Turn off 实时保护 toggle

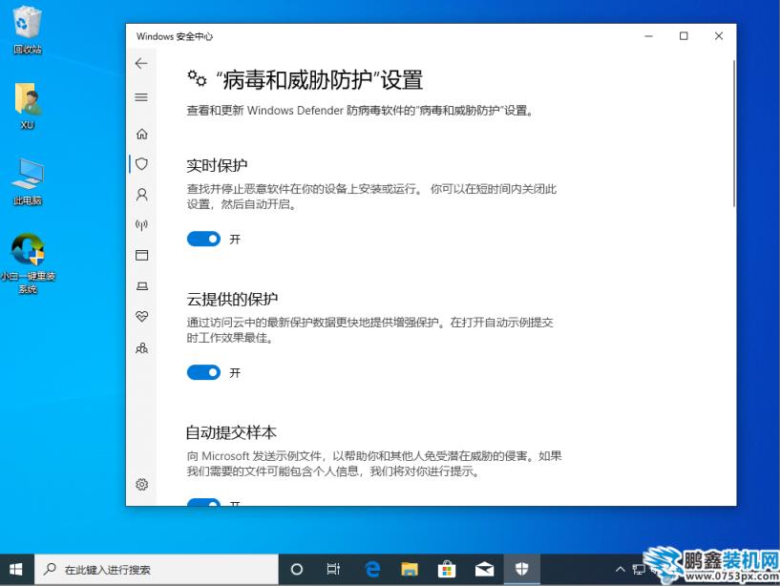(x=203, y=239)
